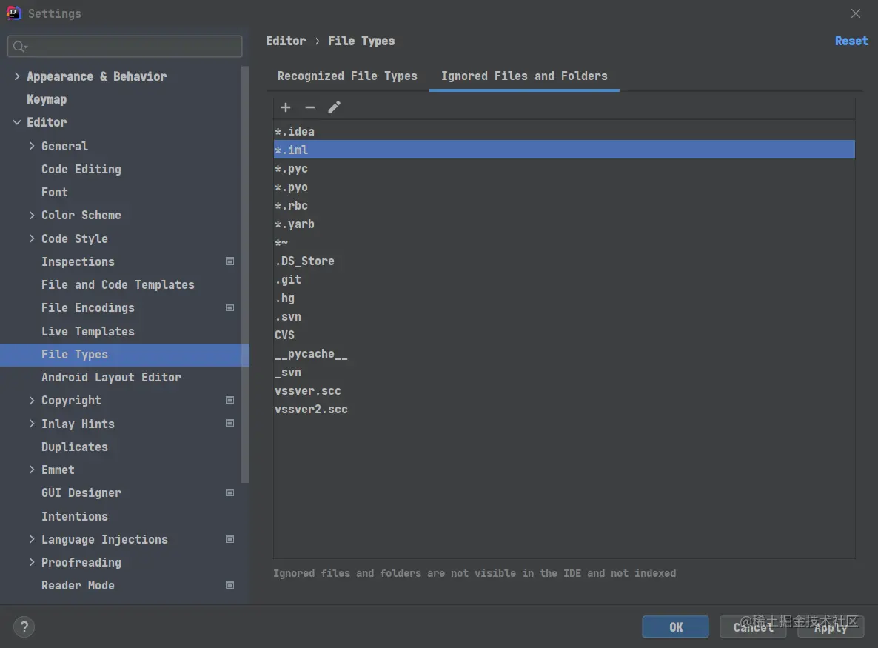Viewport: 878px width, 648px height.
Task: Expand the Language Injections node
Action: coord(32,539)
